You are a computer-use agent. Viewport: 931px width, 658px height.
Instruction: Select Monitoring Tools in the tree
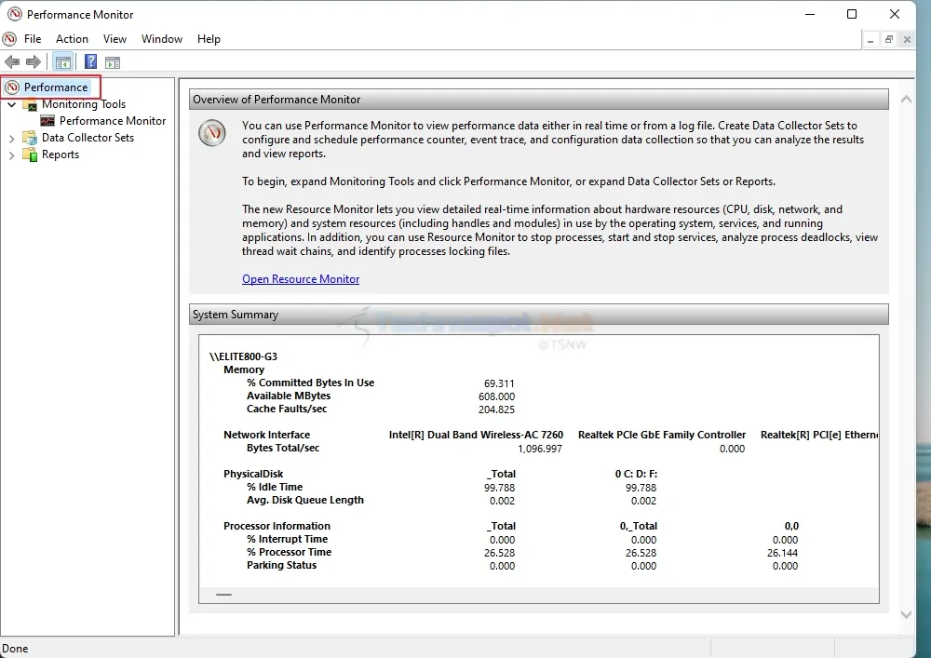[84, 104]
